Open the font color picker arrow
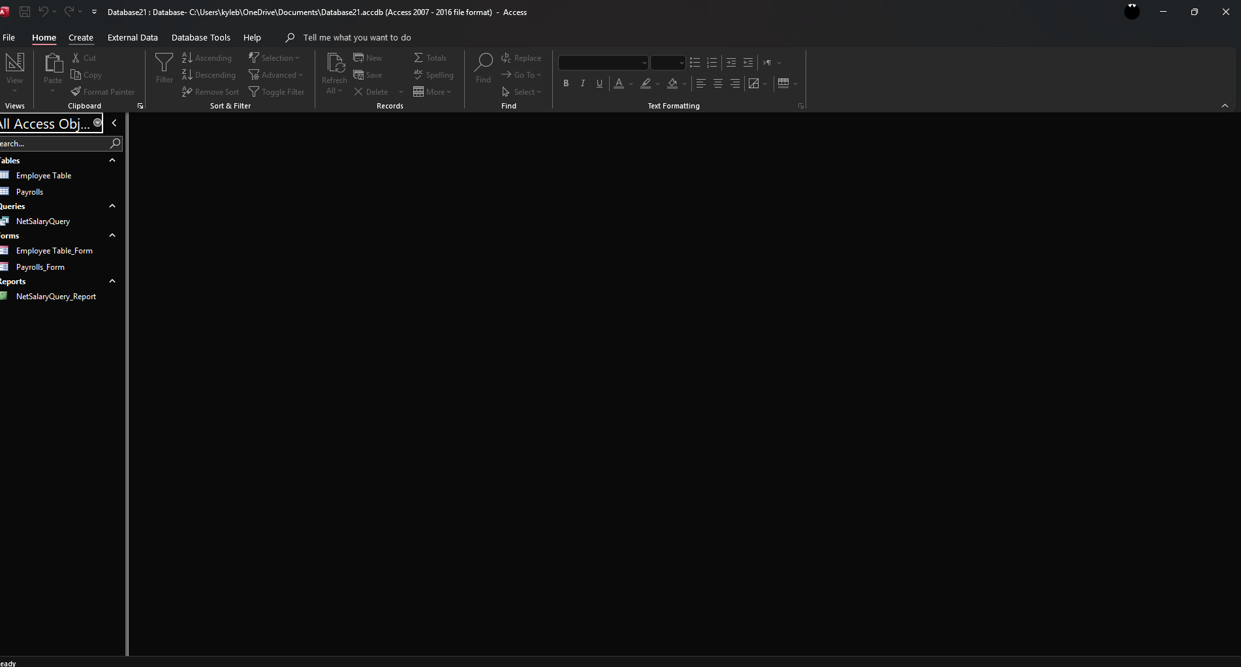Viewport: 1241px width, 667px height. (631, 84)
